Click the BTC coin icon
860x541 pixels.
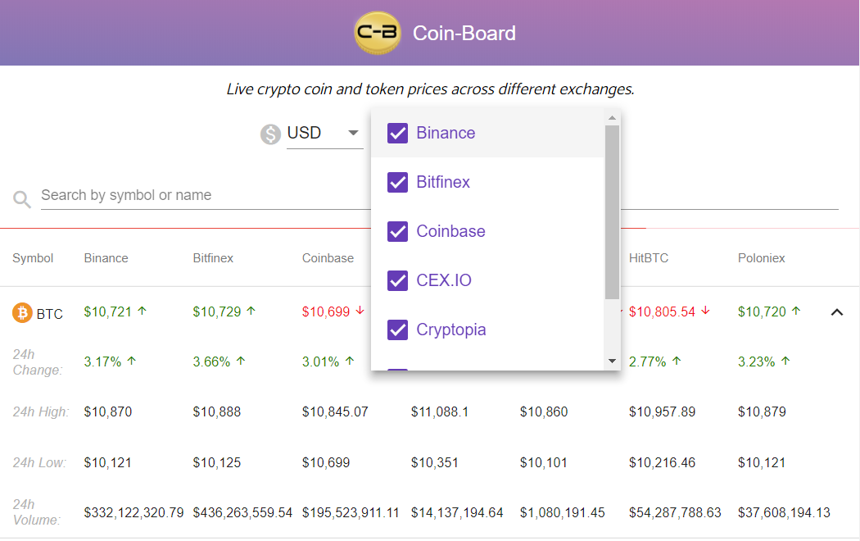coord(21,312)
